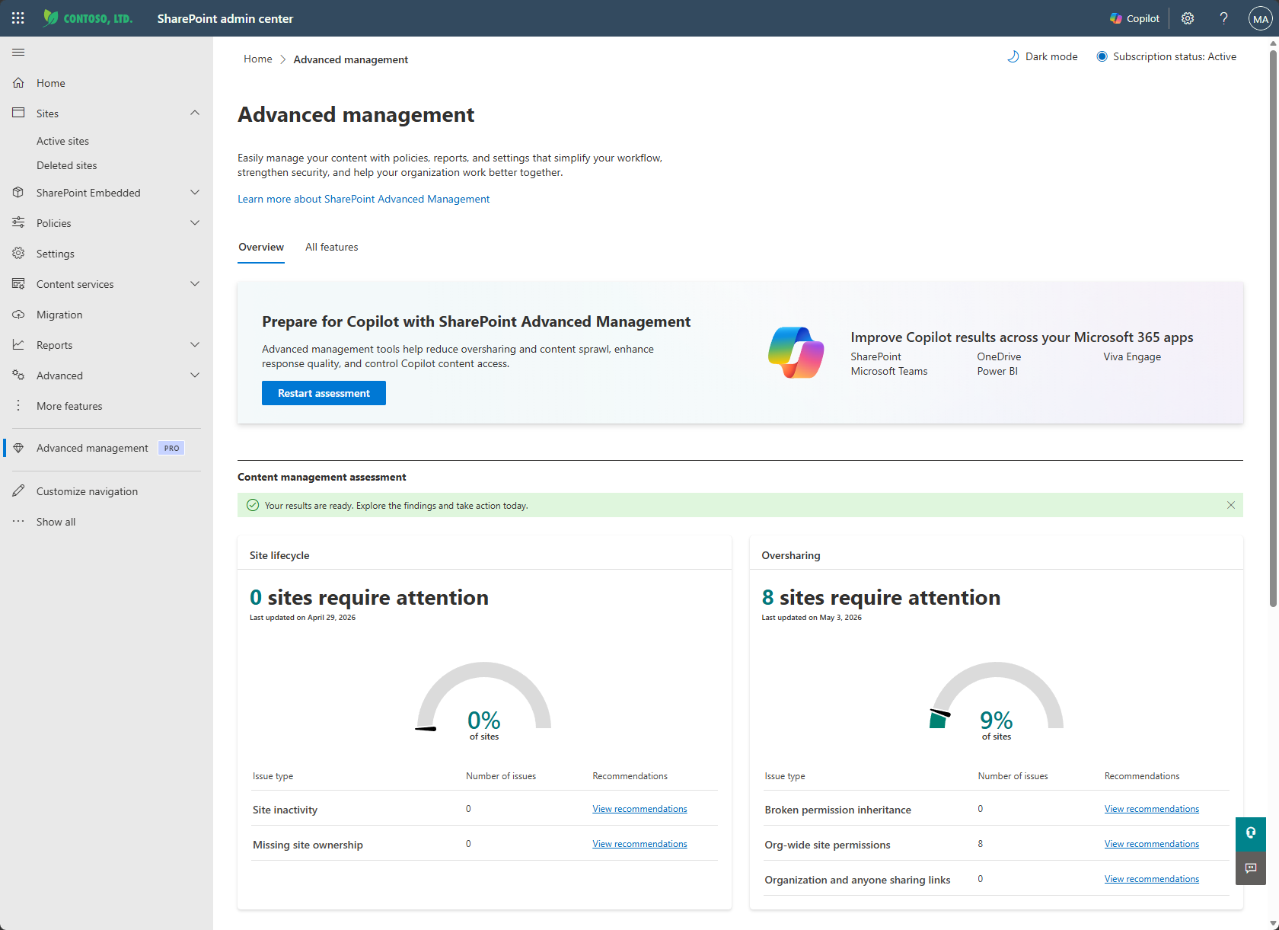Screen dimensions: 1279x930
Task: Expand the SharePoint Embedded chevron
Action: point(195,193)
